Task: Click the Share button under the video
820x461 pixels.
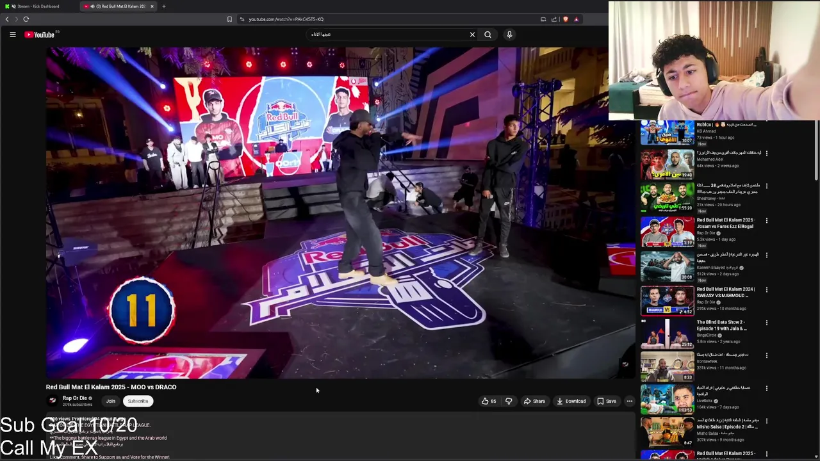Action: [x=534, y=401]
